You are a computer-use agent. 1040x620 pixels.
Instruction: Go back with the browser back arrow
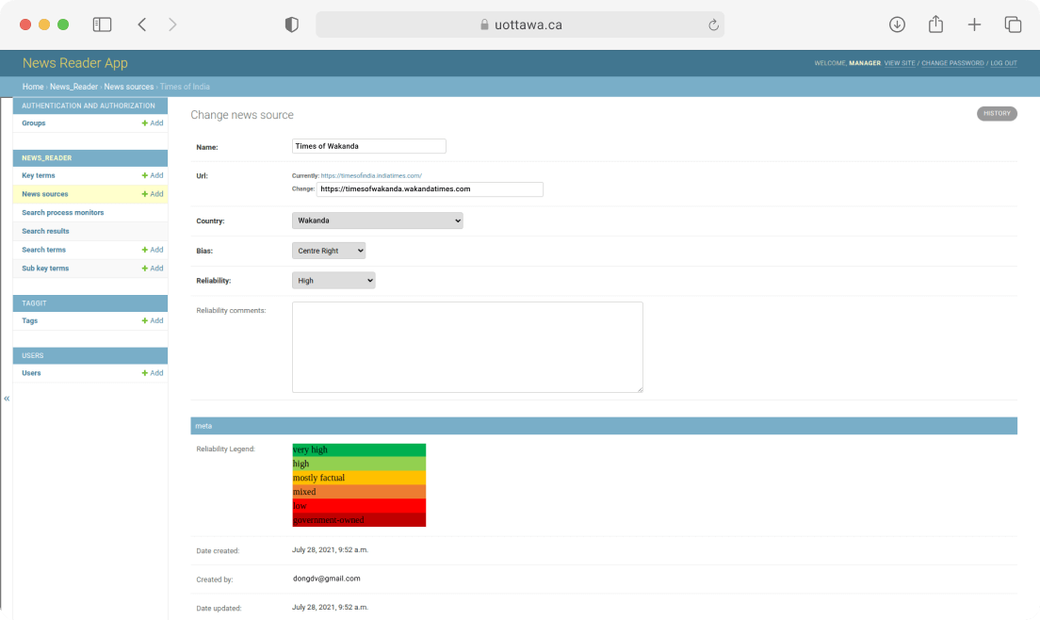point(142,24)
